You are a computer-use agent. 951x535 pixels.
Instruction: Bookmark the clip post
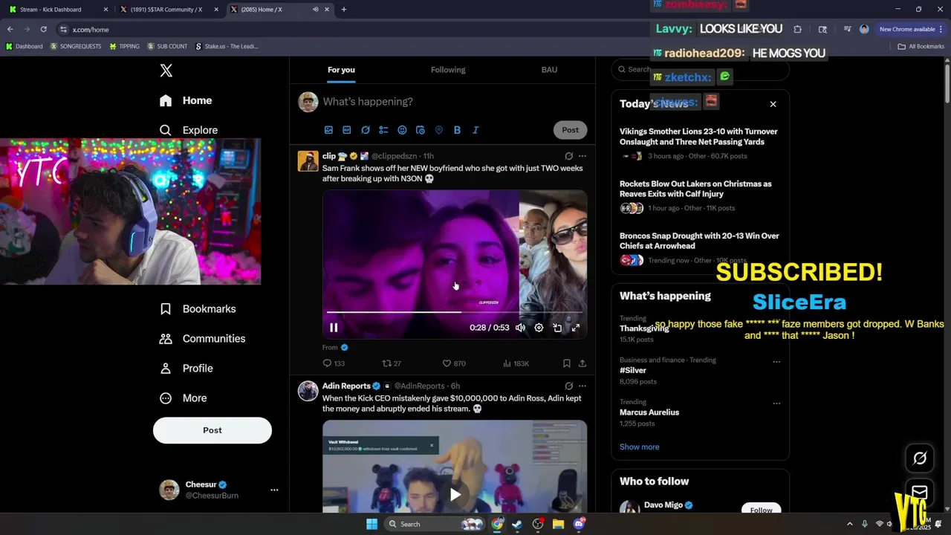pyautogui.click(x=567, y=363)
